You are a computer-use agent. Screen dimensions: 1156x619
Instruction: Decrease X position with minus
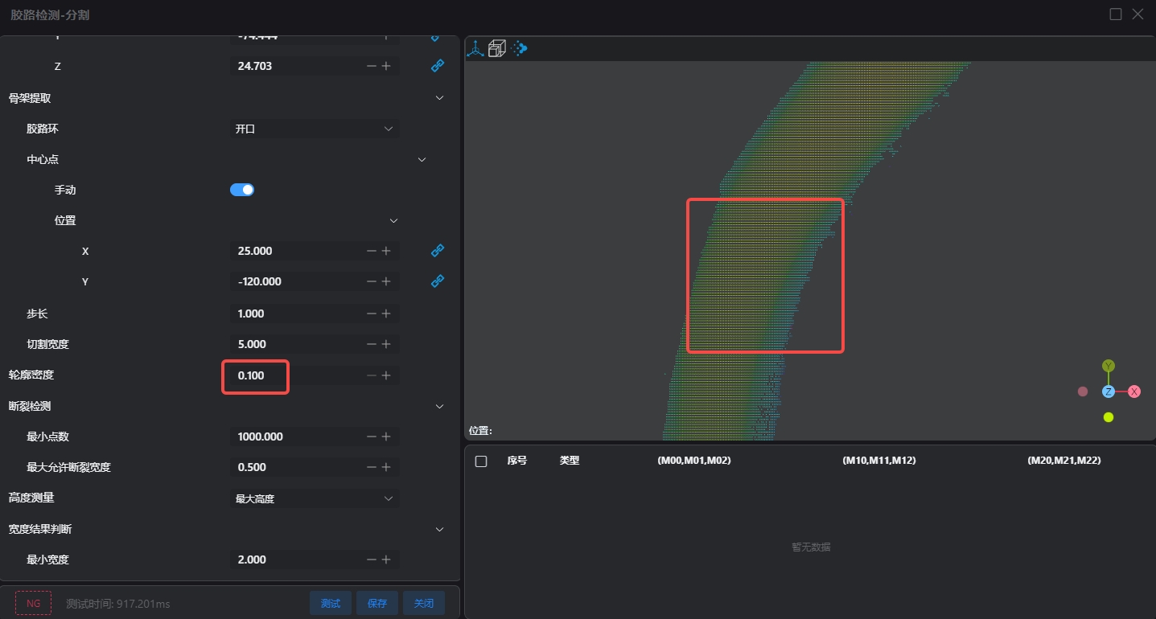pos(371,251)
